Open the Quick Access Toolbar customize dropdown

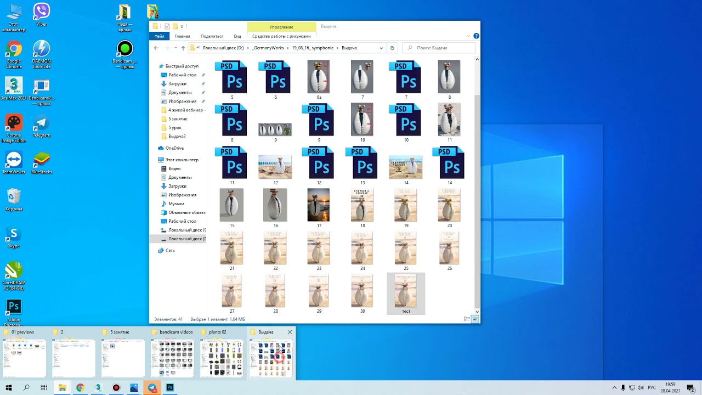point(182,26)
